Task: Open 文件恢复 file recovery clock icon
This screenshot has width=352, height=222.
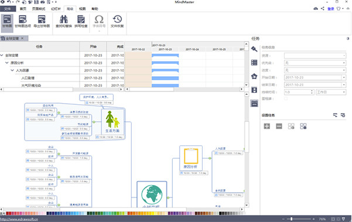Action: 117,22
